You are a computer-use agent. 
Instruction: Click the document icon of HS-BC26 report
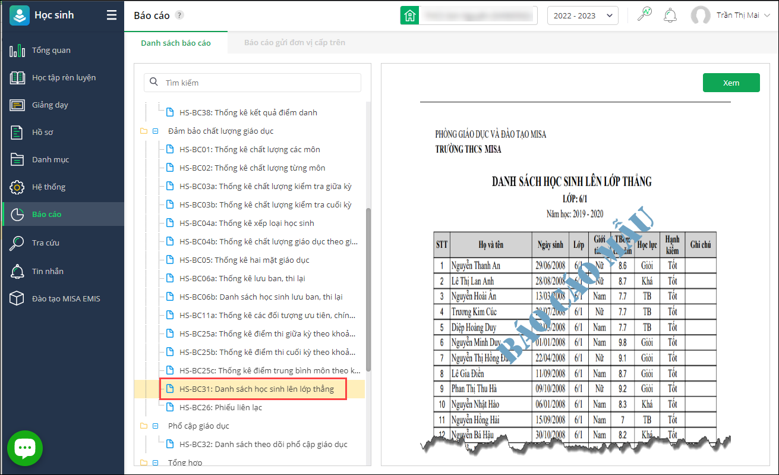click(x=170, y=408)
